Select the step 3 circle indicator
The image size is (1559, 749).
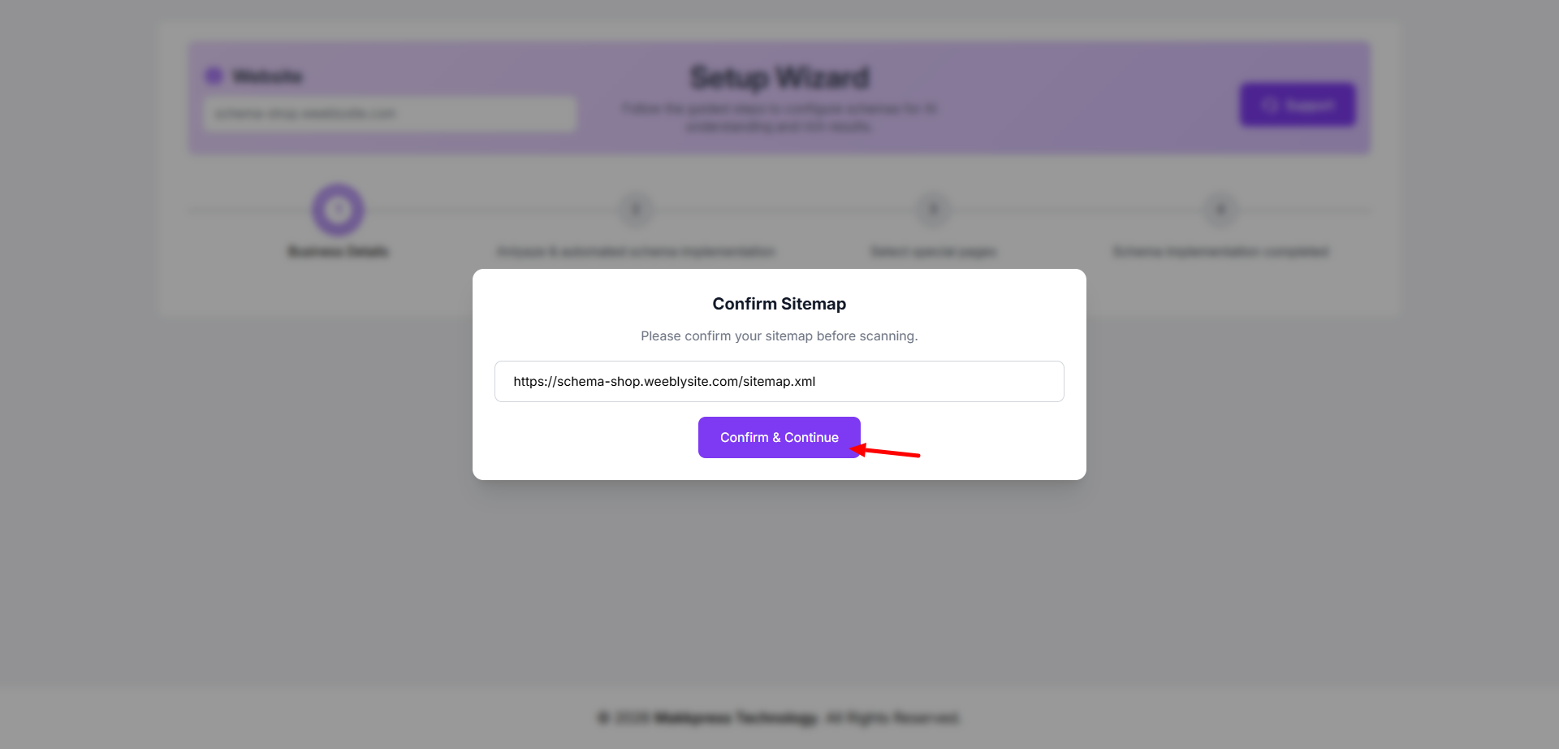(x=933, y=210)
